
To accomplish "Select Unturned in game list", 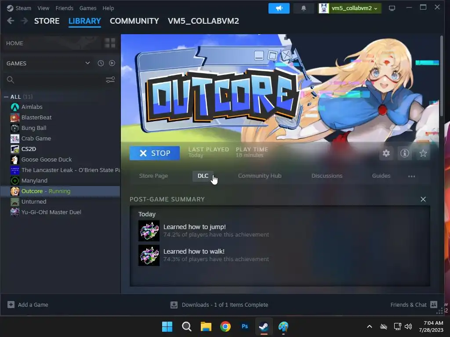I will 34,202.
